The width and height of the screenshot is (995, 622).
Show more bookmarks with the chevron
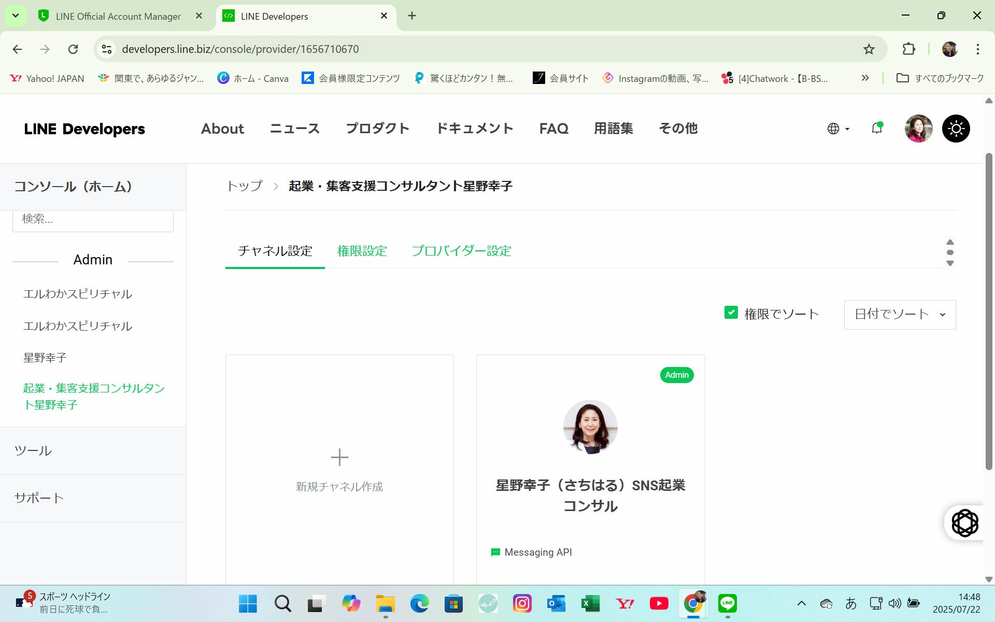pos(865,78)
